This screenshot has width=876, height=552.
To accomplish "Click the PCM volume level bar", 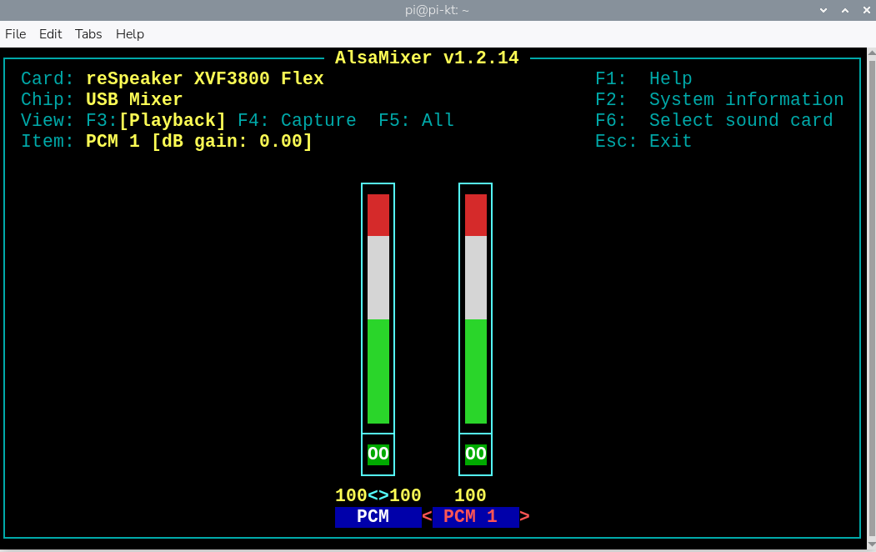I will coord(378,309).
